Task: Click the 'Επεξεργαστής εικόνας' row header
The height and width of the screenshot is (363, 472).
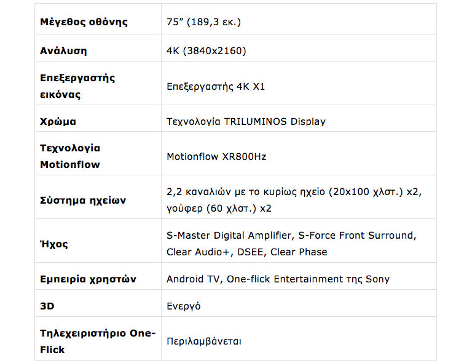Action: (77, 87)
